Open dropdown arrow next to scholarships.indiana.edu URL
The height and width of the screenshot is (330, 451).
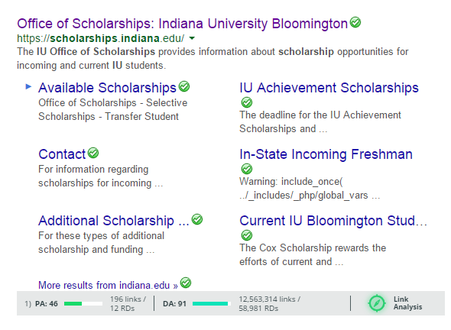192,38
